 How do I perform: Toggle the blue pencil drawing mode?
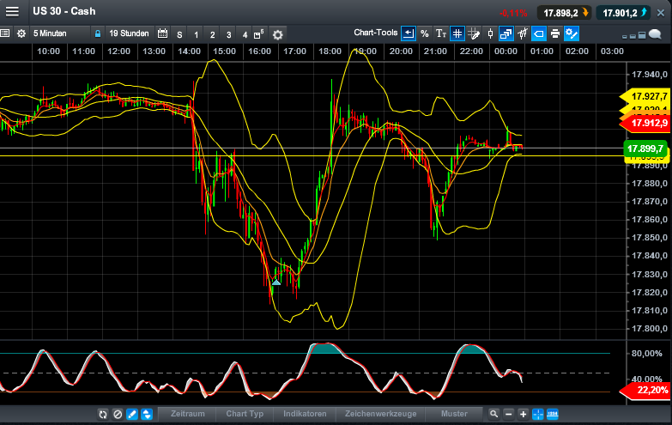coord(132,415)
